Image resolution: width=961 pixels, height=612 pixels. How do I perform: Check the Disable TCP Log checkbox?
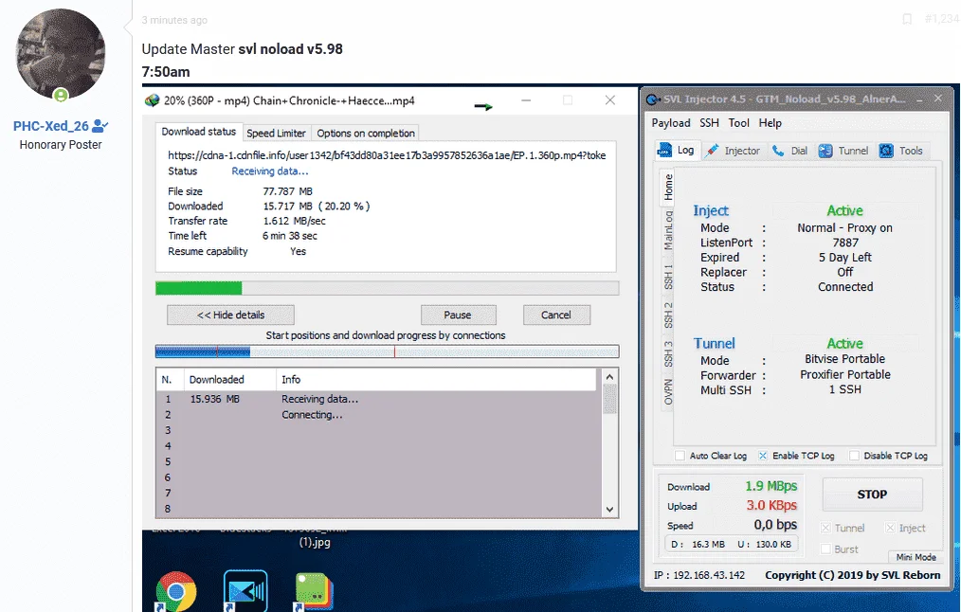[854, 456]
